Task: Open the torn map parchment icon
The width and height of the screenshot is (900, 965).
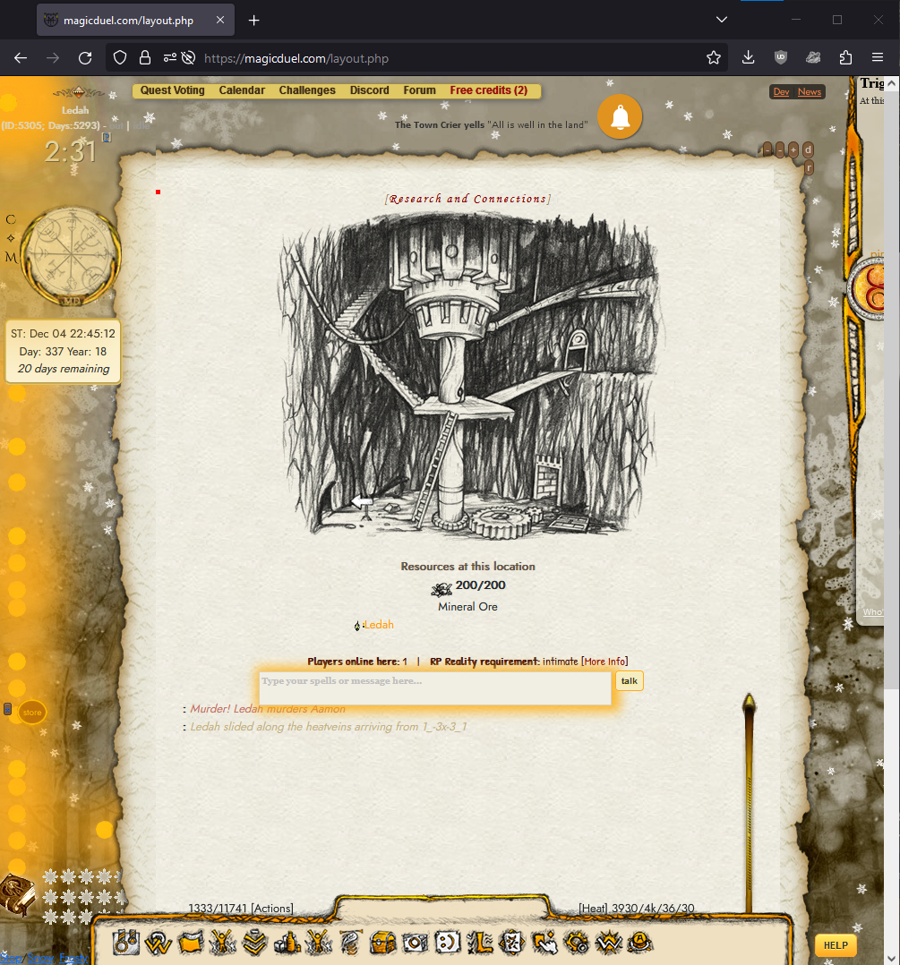Action: 511,943
